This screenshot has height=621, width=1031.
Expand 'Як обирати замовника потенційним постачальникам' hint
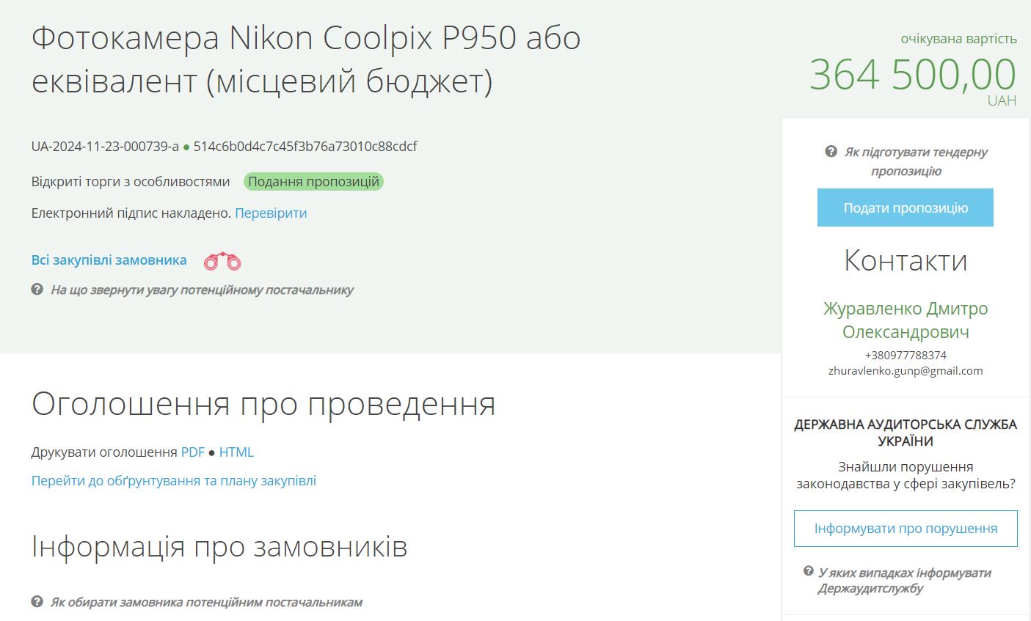click(206, 603)
